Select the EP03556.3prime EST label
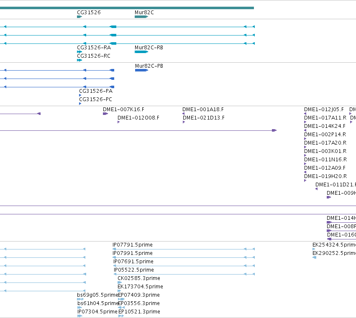356x318 pixels. (x=139, y=304)
